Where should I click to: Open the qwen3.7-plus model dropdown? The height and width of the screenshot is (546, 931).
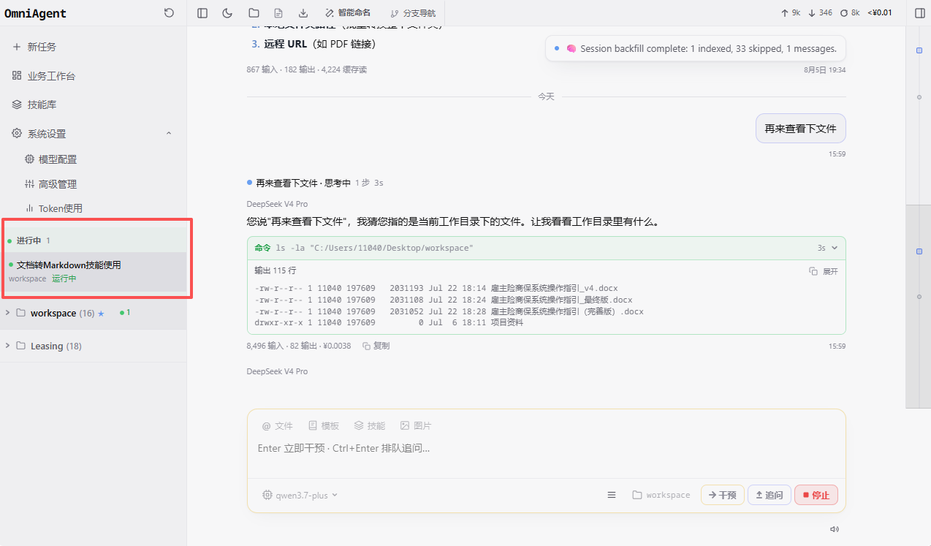[x=300, y=495]
